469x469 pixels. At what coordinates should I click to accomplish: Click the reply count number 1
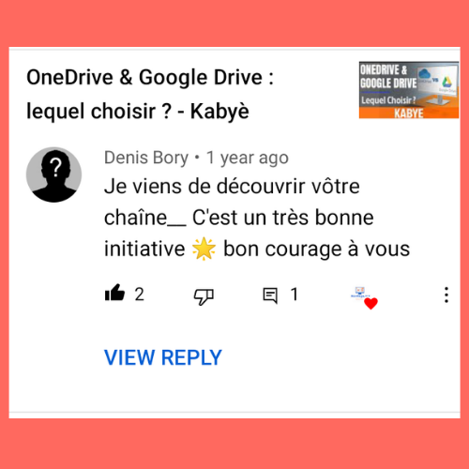[x=295, y=295]
